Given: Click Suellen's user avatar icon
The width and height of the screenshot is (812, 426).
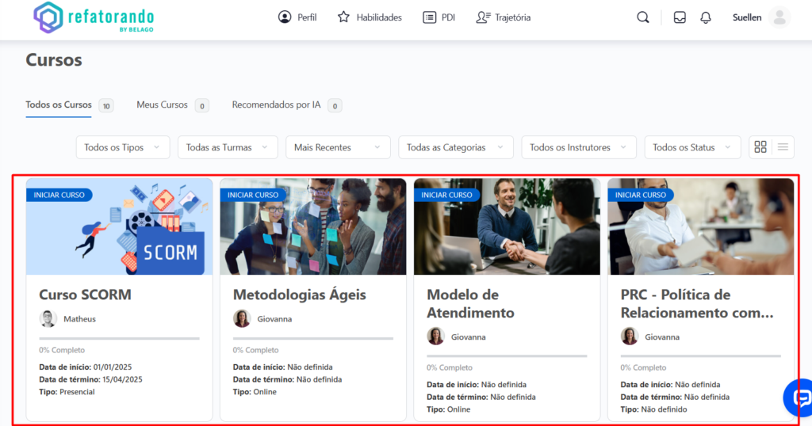Looking at the screenshot, I should tap(779, 17).
